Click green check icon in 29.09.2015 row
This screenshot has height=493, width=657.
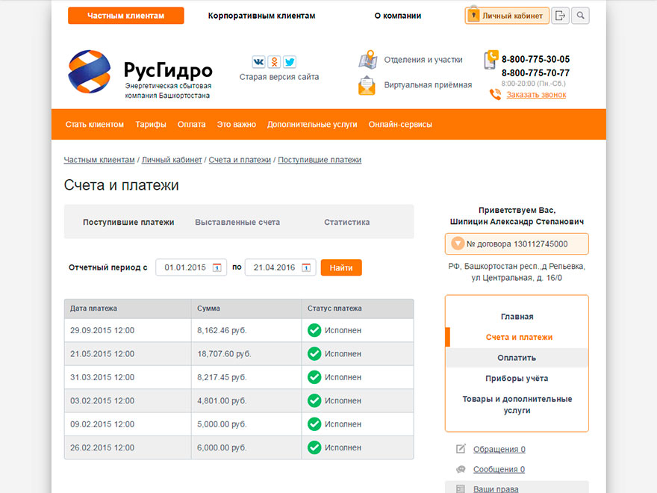314,330
